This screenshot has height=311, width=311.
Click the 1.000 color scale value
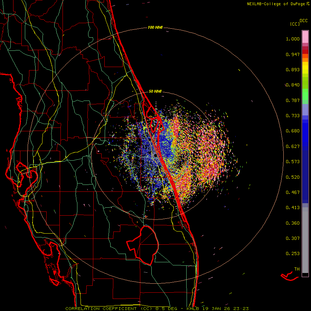[293, 39]
